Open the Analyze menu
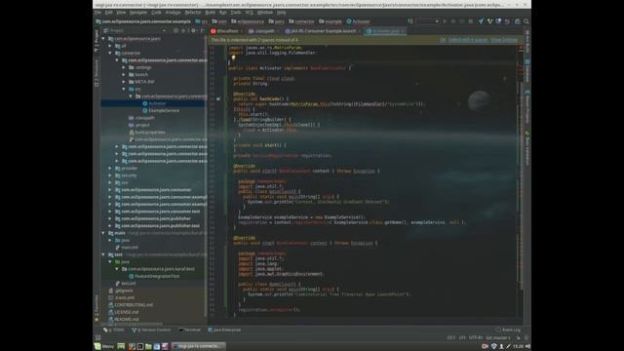Screen dimensions: 624x351 point(173,13)
